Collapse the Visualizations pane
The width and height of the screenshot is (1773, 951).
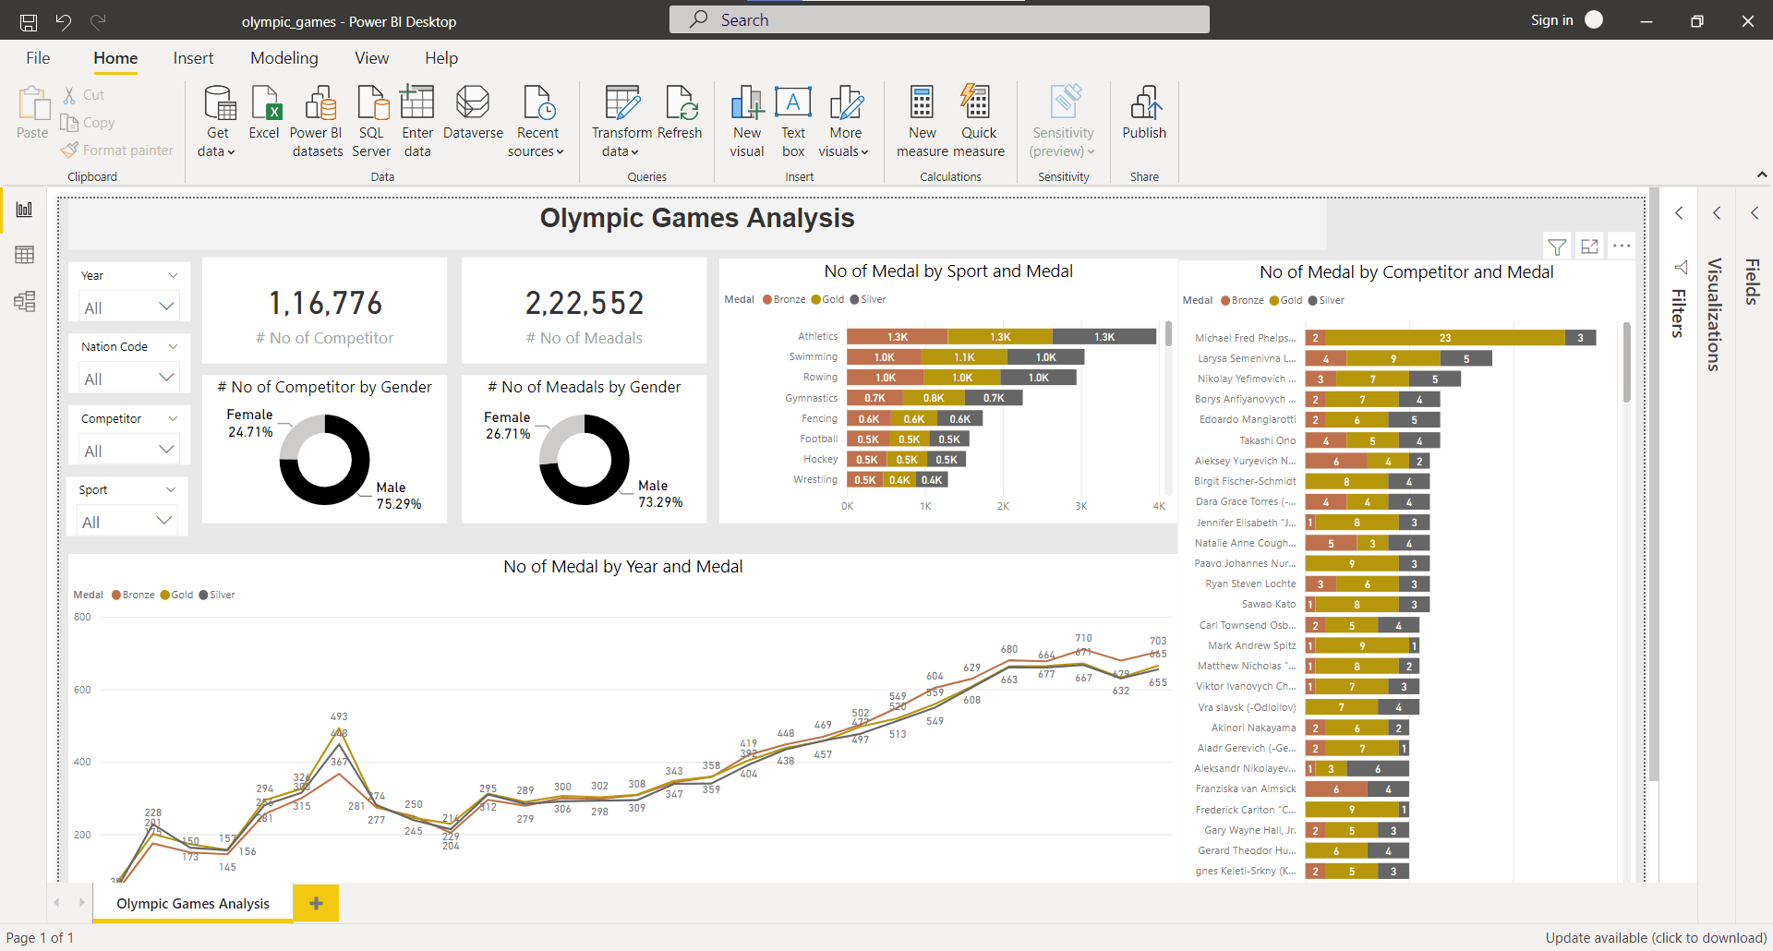tap(1716, 212)
